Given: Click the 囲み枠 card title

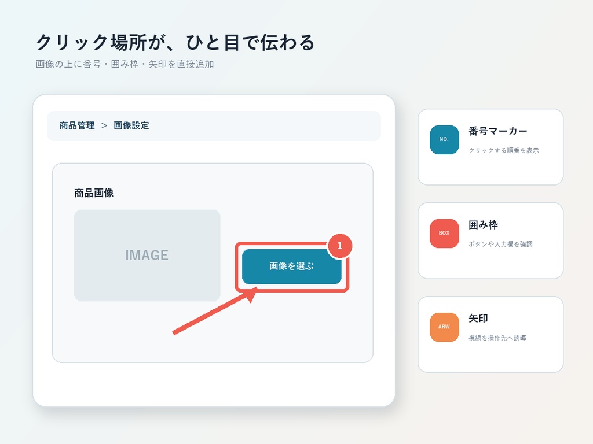Looking at the screenshot, I should coord(484,225).
